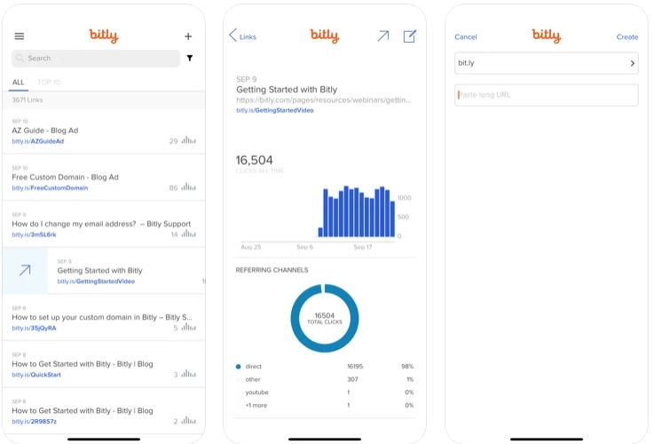Image resolution: width=654 pixels, height=444 pixels.
Task: Expand +1 more referring channels
Action: (325, 405)
